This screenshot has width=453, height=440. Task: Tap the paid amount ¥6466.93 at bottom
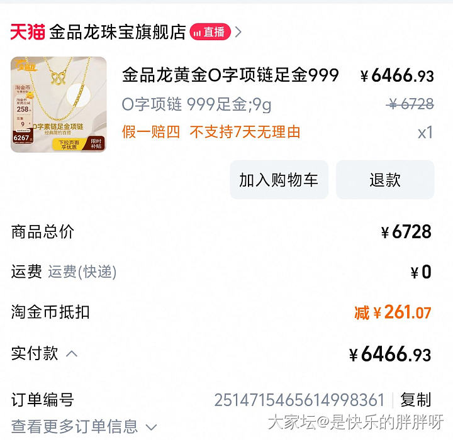pos(390,354)
